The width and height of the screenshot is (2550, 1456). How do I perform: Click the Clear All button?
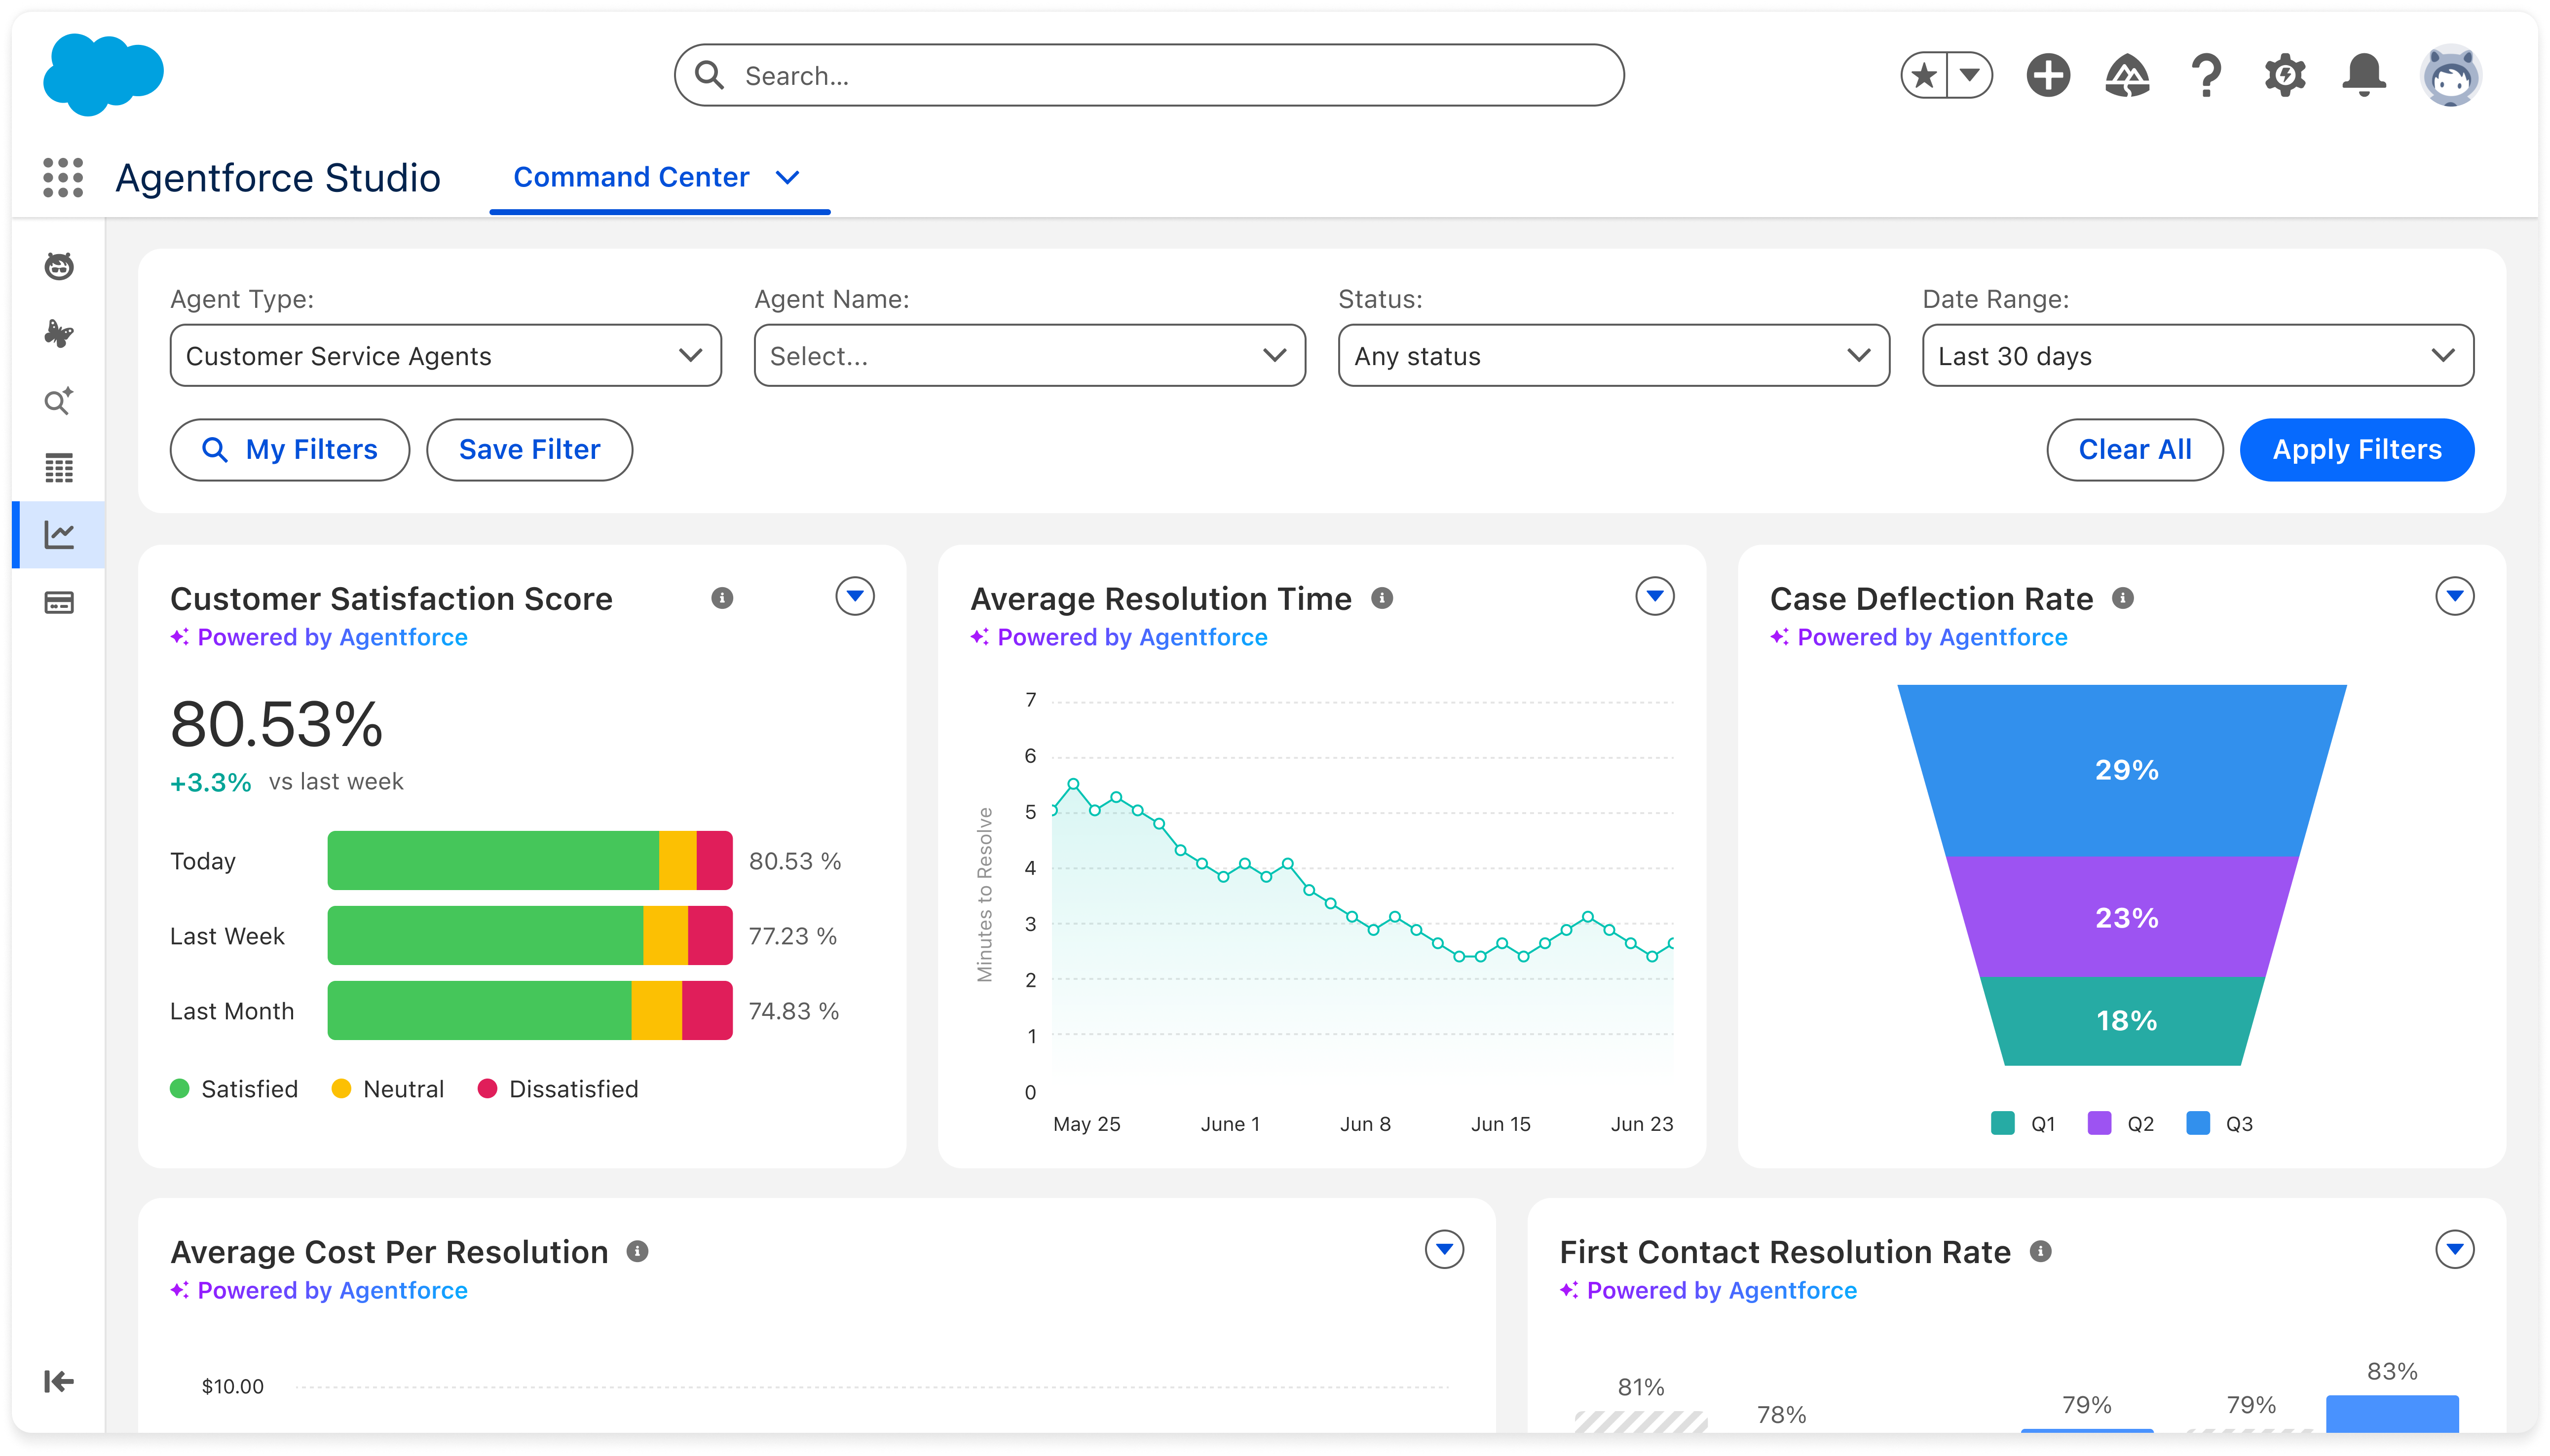pos(2134,450)
